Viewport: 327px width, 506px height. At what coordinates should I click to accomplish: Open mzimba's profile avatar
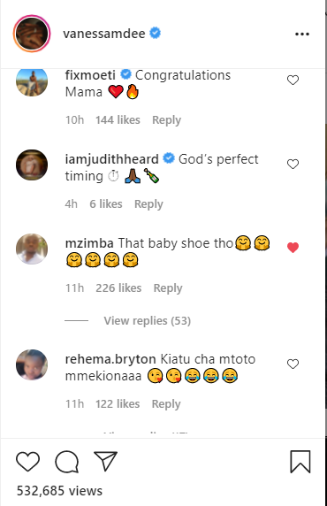click(x=32, y=249)
